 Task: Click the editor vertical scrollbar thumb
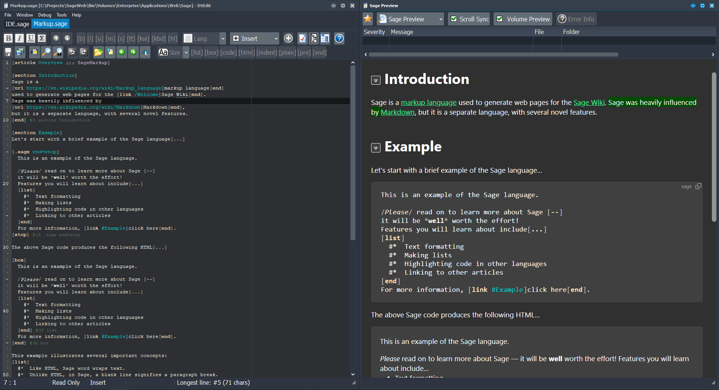[x=353, y=153]
